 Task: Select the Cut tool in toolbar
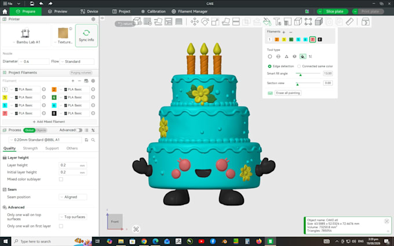pyautogui.click(x=236, y=21)
